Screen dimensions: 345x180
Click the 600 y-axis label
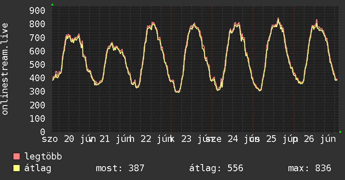37,51
